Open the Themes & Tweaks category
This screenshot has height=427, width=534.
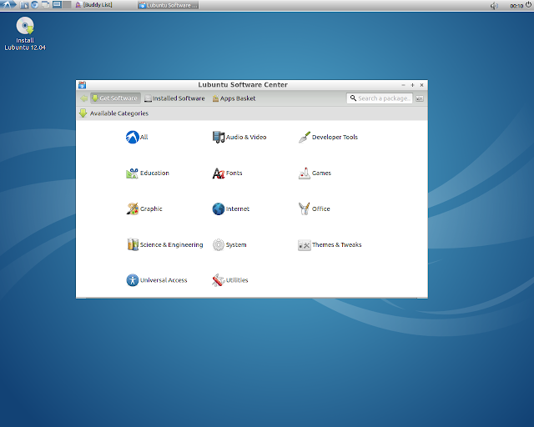point(330,244)
